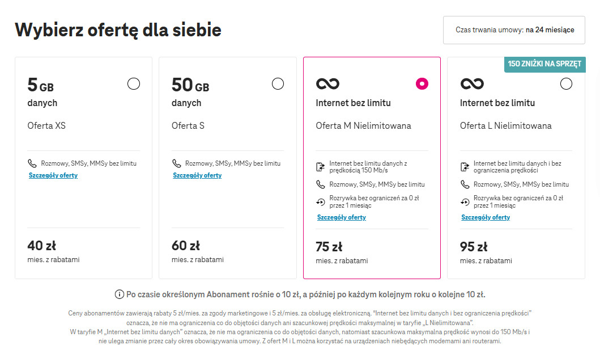Click the Rozrywka entertainment icon in Oferta M

[x=320, y=201]
